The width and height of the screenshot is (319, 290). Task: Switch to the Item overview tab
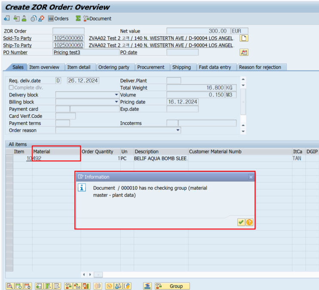44,67
